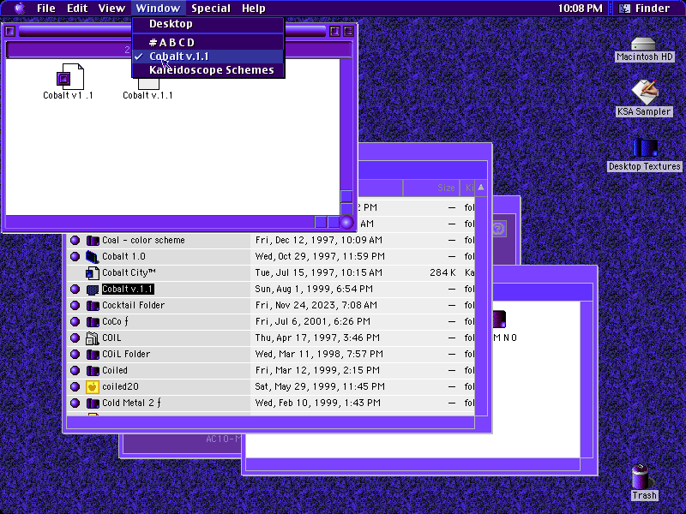Select the Coal - color scheme folder icon
The width and height of the screenshot is (686, 514).
click(x=93, y=241)
